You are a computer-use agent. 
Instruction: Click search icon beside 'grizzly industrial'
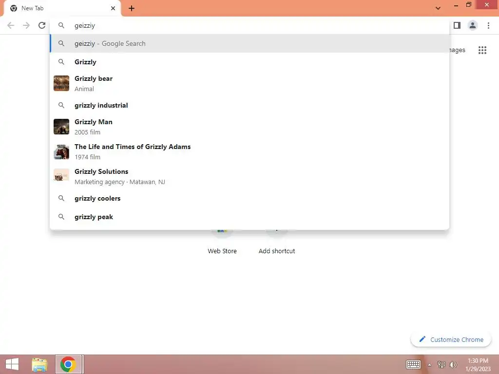click(x=61, y=105)
